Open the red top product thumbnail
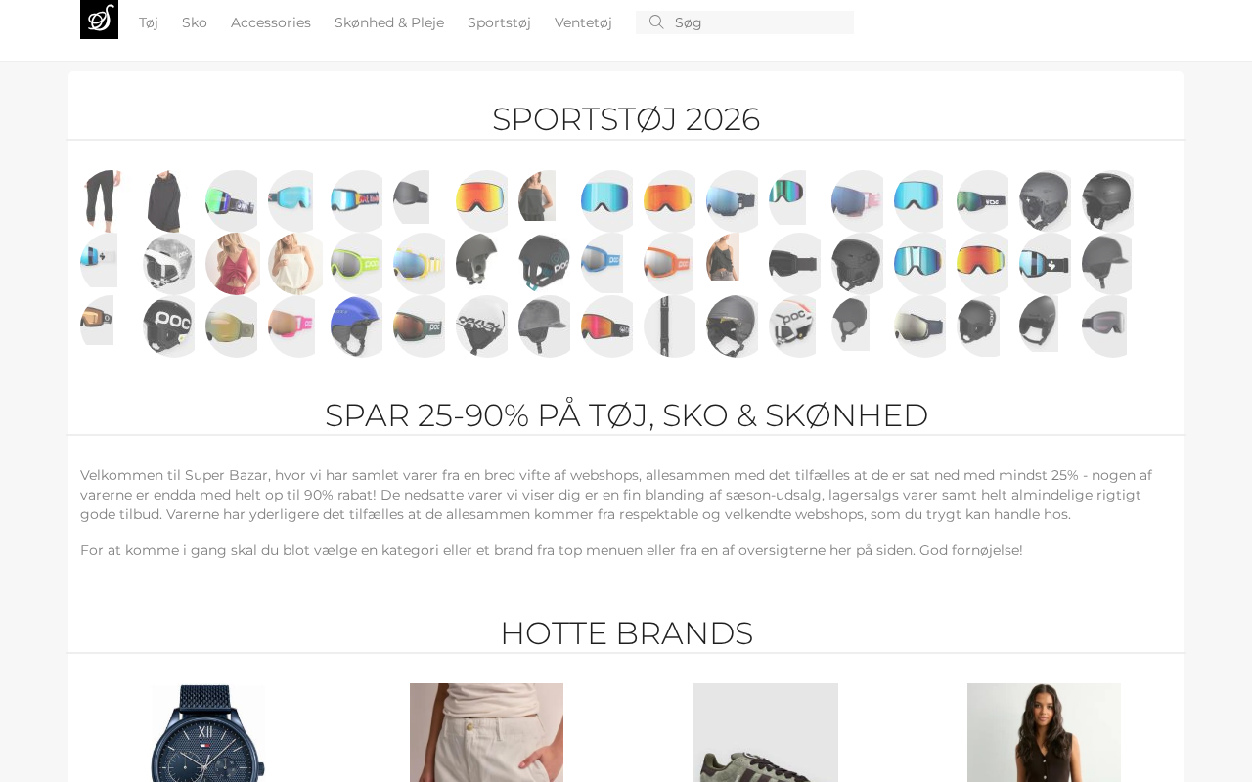Viewport: 1252px width, 782px height. (x=231, y=264)
